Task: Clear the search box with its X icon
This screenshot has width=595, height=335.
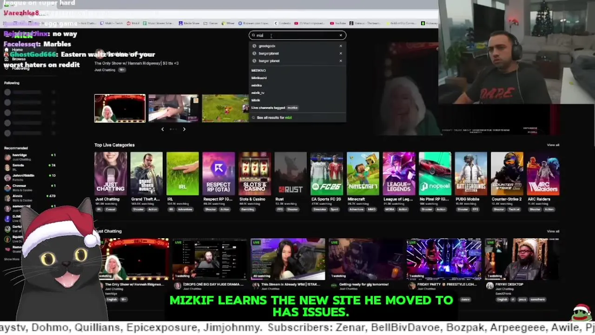Action: 341,35
